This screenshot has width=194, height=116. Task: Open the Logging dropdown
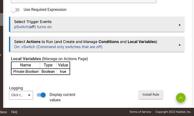21,95
